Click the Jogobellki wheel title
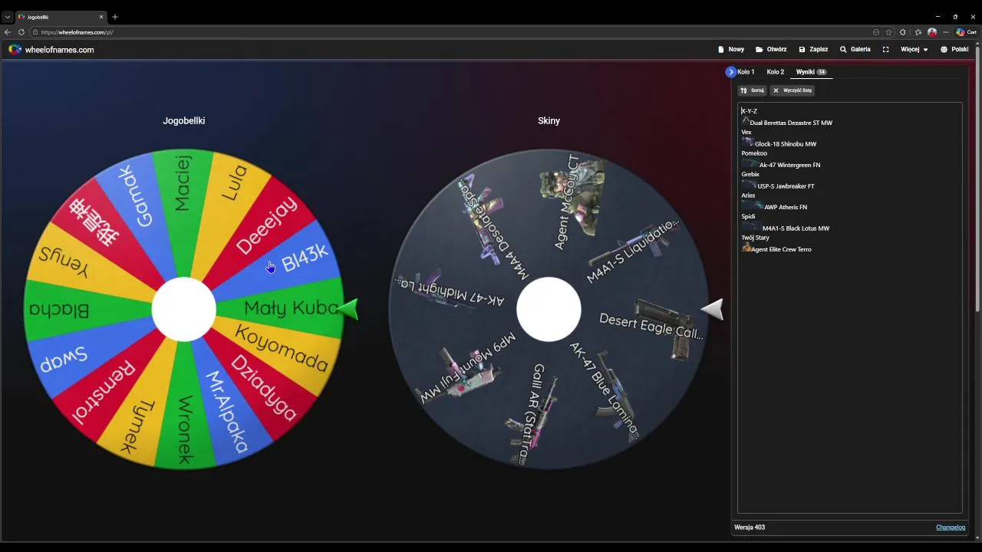The height and width of the screenshot is (552, 982). 184,121
